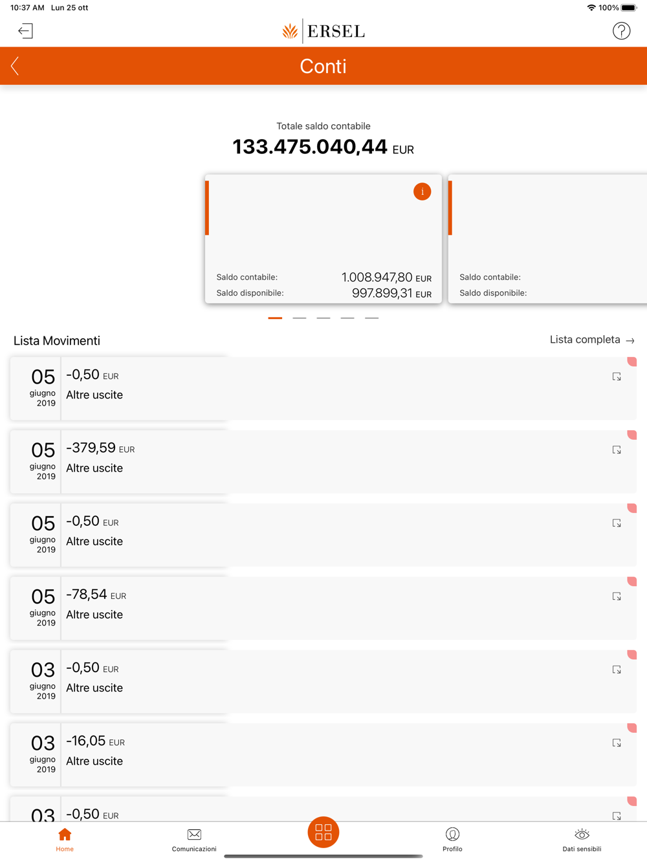The width and height of the screenshot is (647, 863).
Task: Open the Comunicazioni tab
Action: point(194,840)
